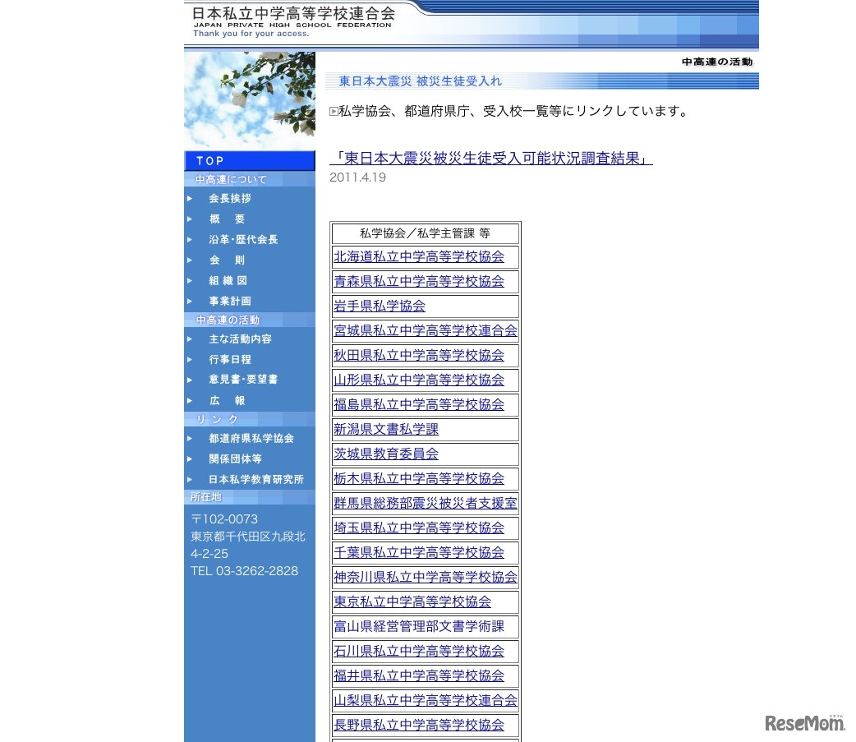The height and width of the screenshot is (742, 856).
Task: Click the arrow icon beside 関係団体等
Action: (x=190, y=459)
